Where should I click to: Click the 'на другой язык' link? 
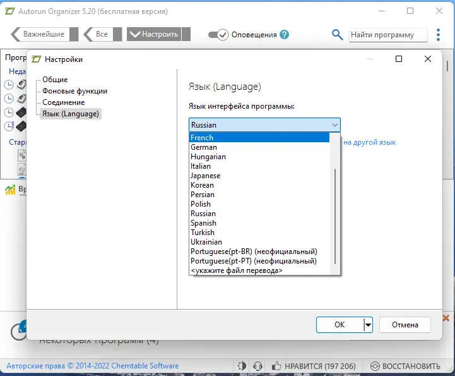[369, 142]
